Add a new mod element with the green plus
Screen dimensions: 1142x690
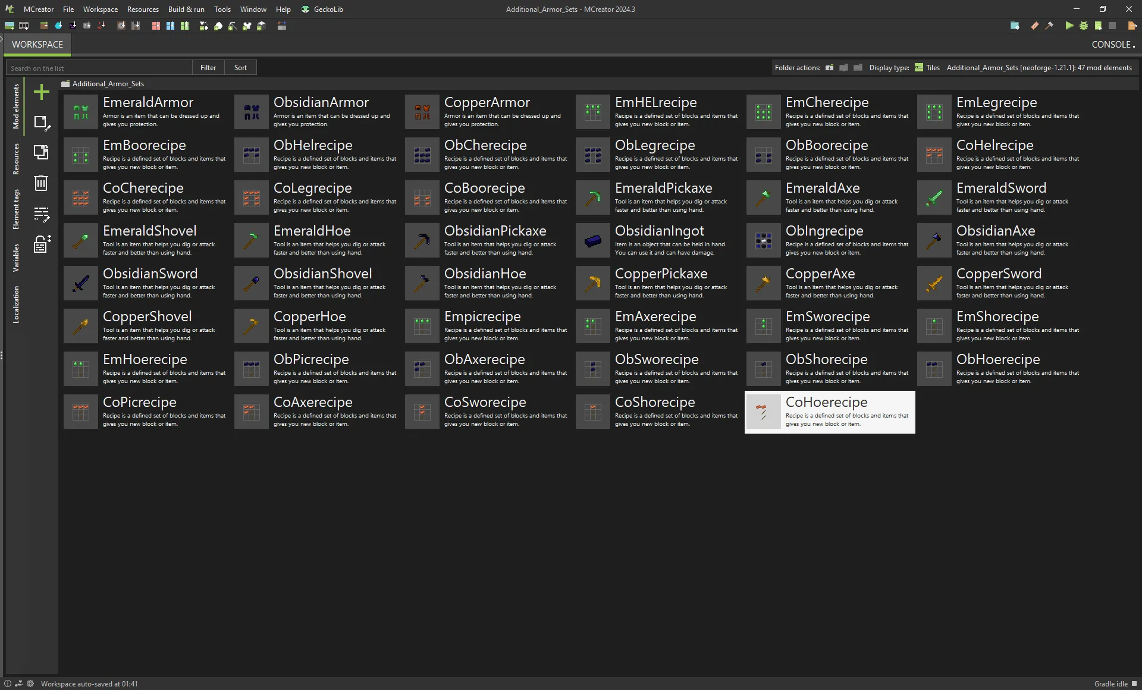[x=42, y=92]
